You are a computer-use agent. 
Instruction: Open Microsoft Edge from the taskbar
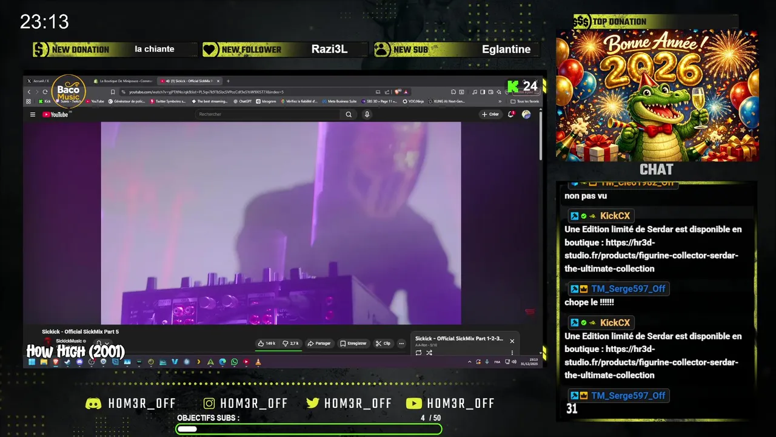[x=222, y=362]
